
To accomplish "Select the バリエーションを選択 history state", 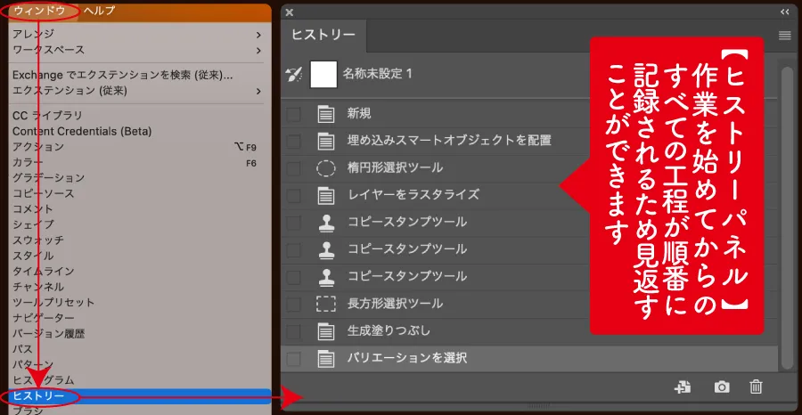I will [x=407, y=358].
